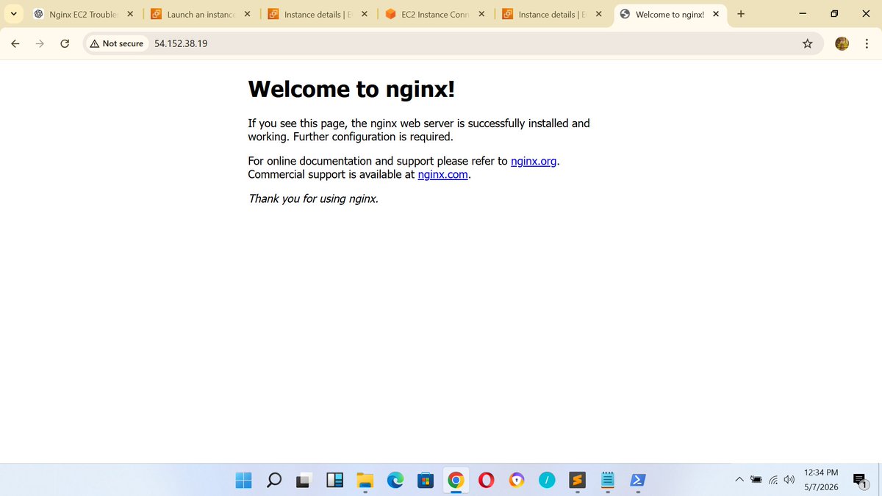Screen dimensions: 882x496
Task: Open the Wi-Fi network tray icon
Action: click(x=774, y=481)
